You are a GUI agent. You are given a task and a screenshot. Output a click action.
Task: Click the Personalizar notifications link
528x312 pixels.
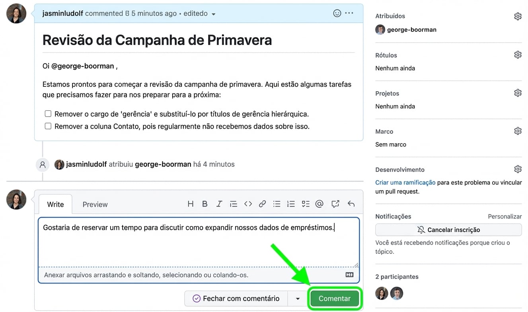tap(505, 216)
